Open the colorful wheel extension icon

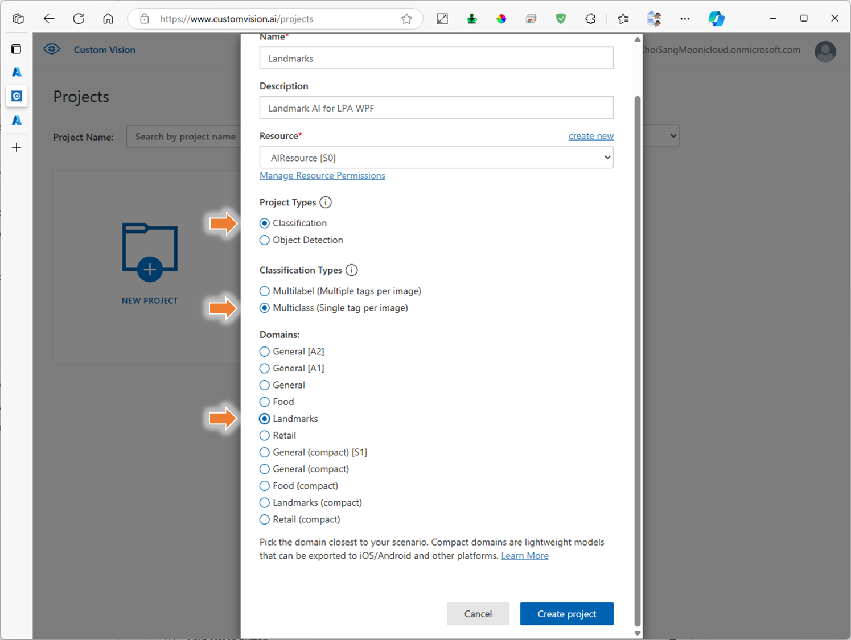[x=501, y=19]
